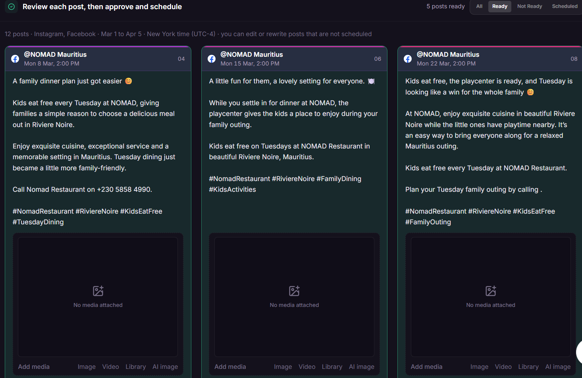Click the Facebook icon on the Mon 15 Mar post
Viewport: 582px width, 378px height.
[x=212, y=59]
